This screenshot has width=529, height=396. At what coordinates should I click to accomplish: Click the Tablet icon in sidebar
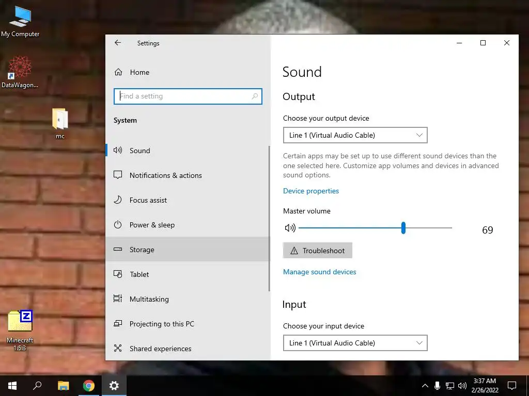pyautogui.click(x=118, y=274)
